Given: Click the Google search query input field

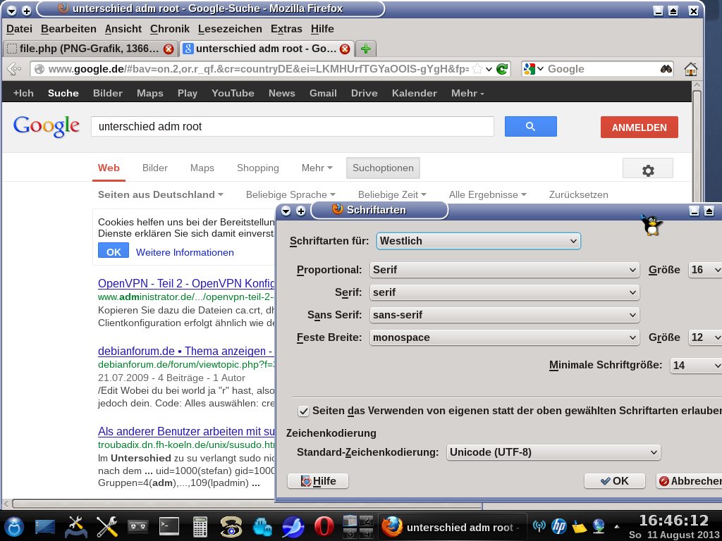Looking at the screenshot, I should pos(293,127).
